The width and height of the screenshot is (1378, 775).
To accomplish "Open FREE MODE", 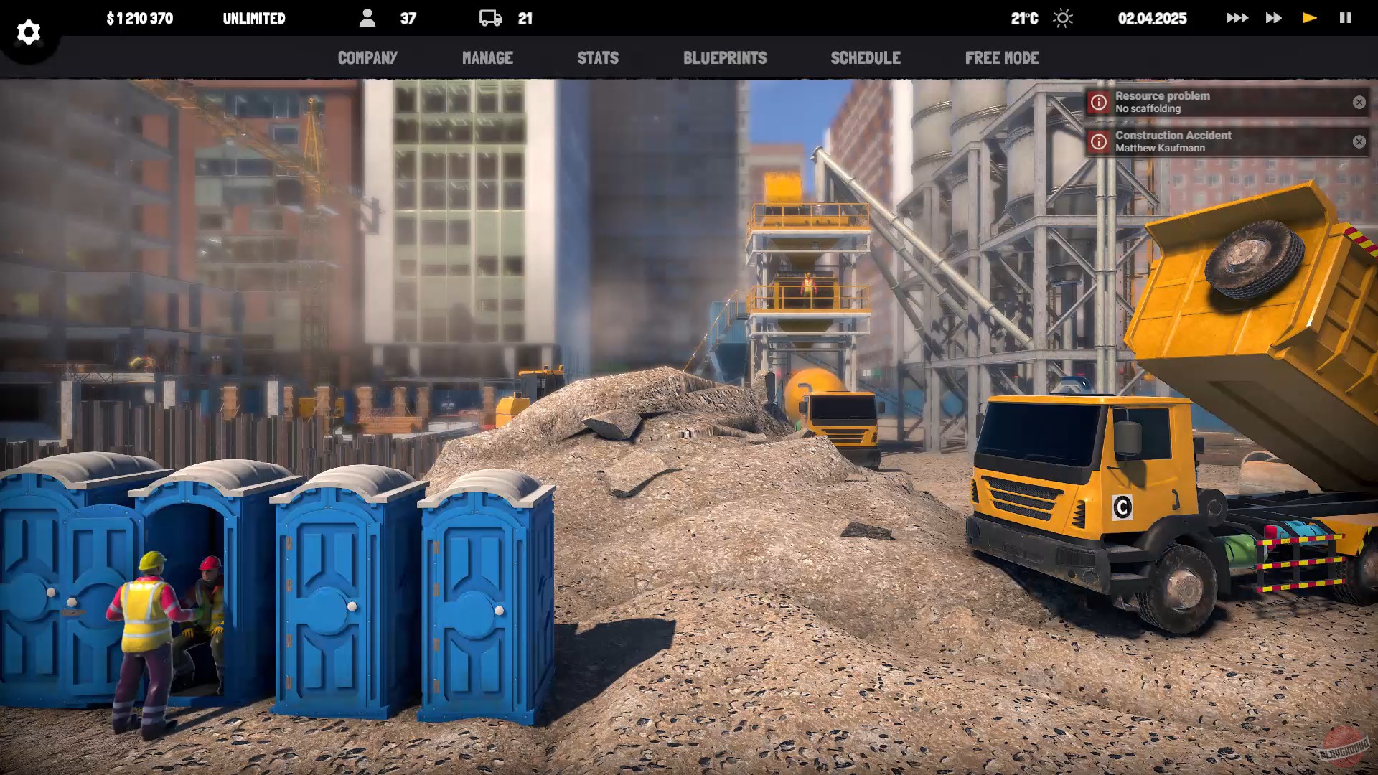I will (1003, 58).
